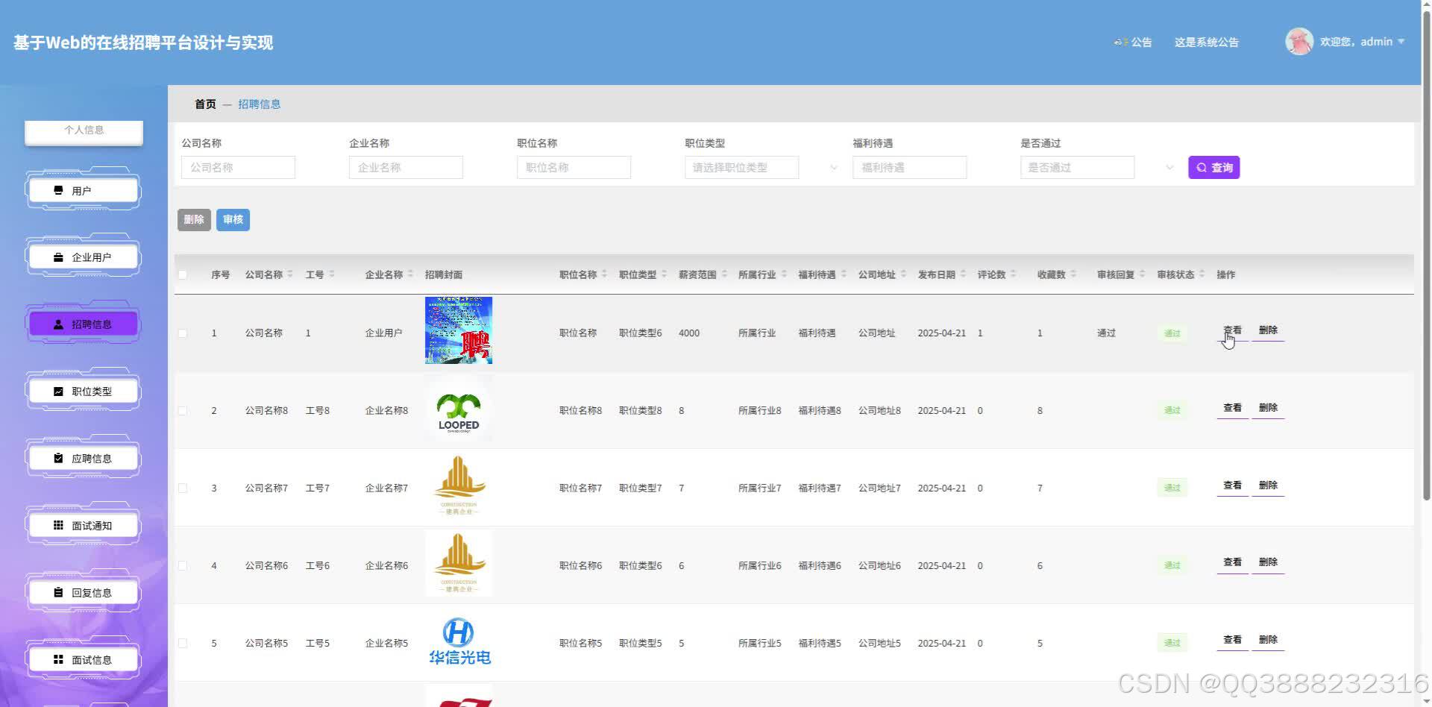Go to 应聘信息 sidebar menu item
Image resolution: width=1432 pixels, height=707 pixels.
(x=83, y=459)
